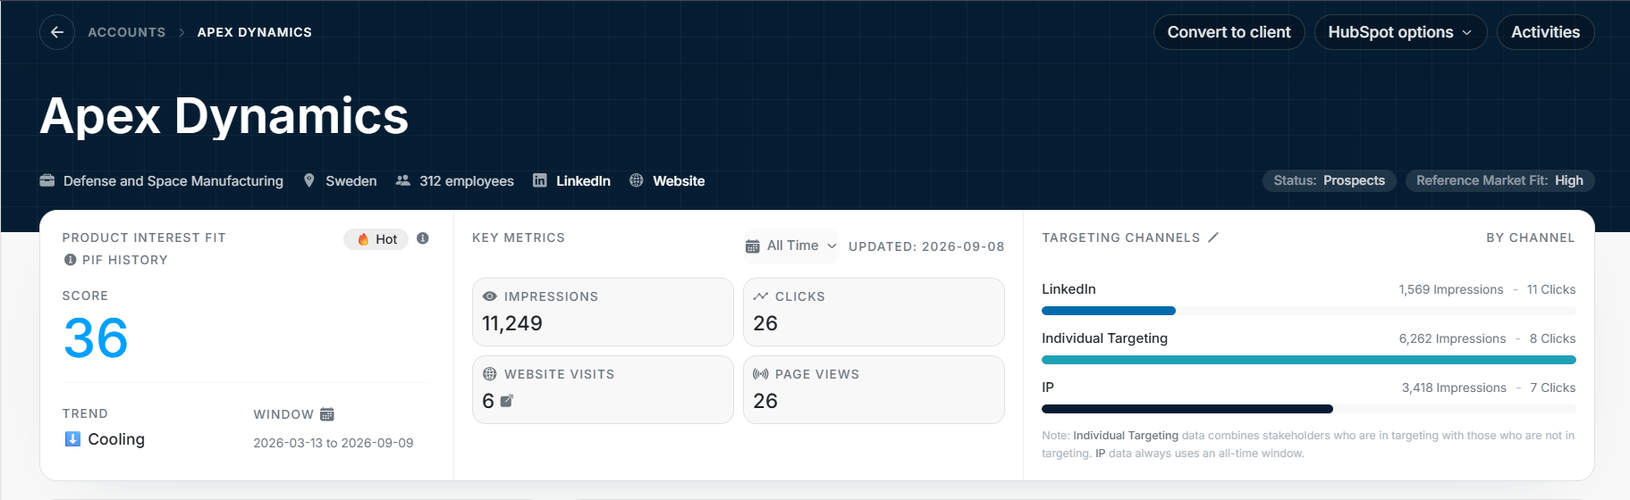Click the eye icon on Impressions card
The height and width of the screenshot is (500, 1630).
[490, 296]
